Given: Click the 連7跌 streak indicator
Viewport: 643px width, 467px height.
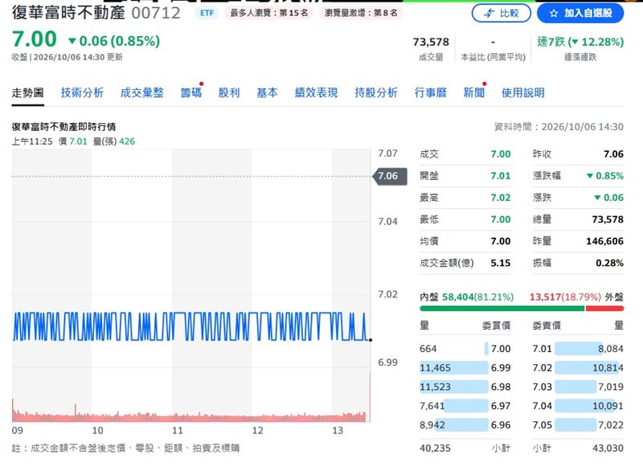Looking at the screenshot, I should [580, 42].
